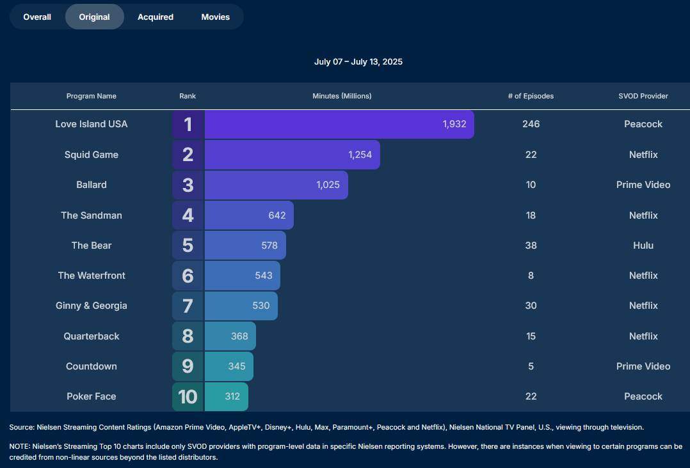Switch to the Overall tab
This screenshot has width=690, height=468.
pyautogui.click(x=37, y=17)
